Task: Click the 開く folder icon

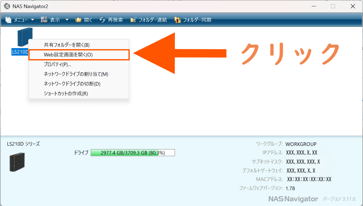Action: click(x=79, y=20)
